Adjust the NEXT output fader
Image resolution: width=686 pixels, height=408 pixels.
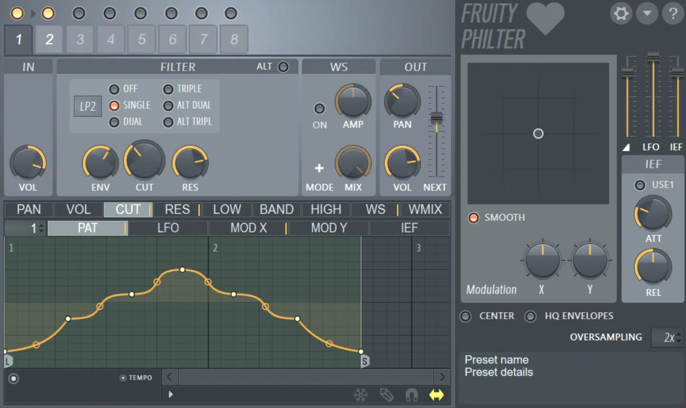click(437, 118)
